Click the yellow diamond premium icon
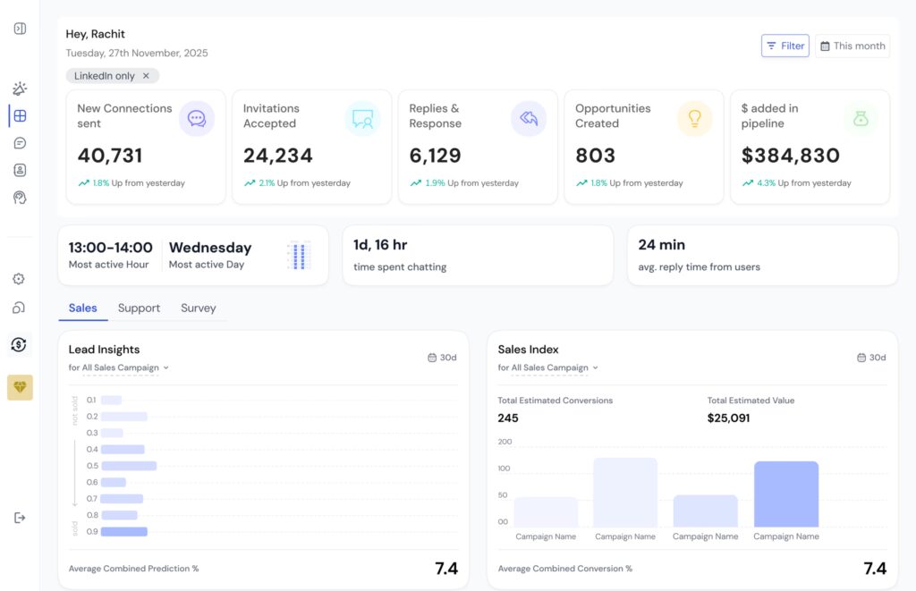Image resolution: width=916 pixels, height=591 pixels. [20, 387]
